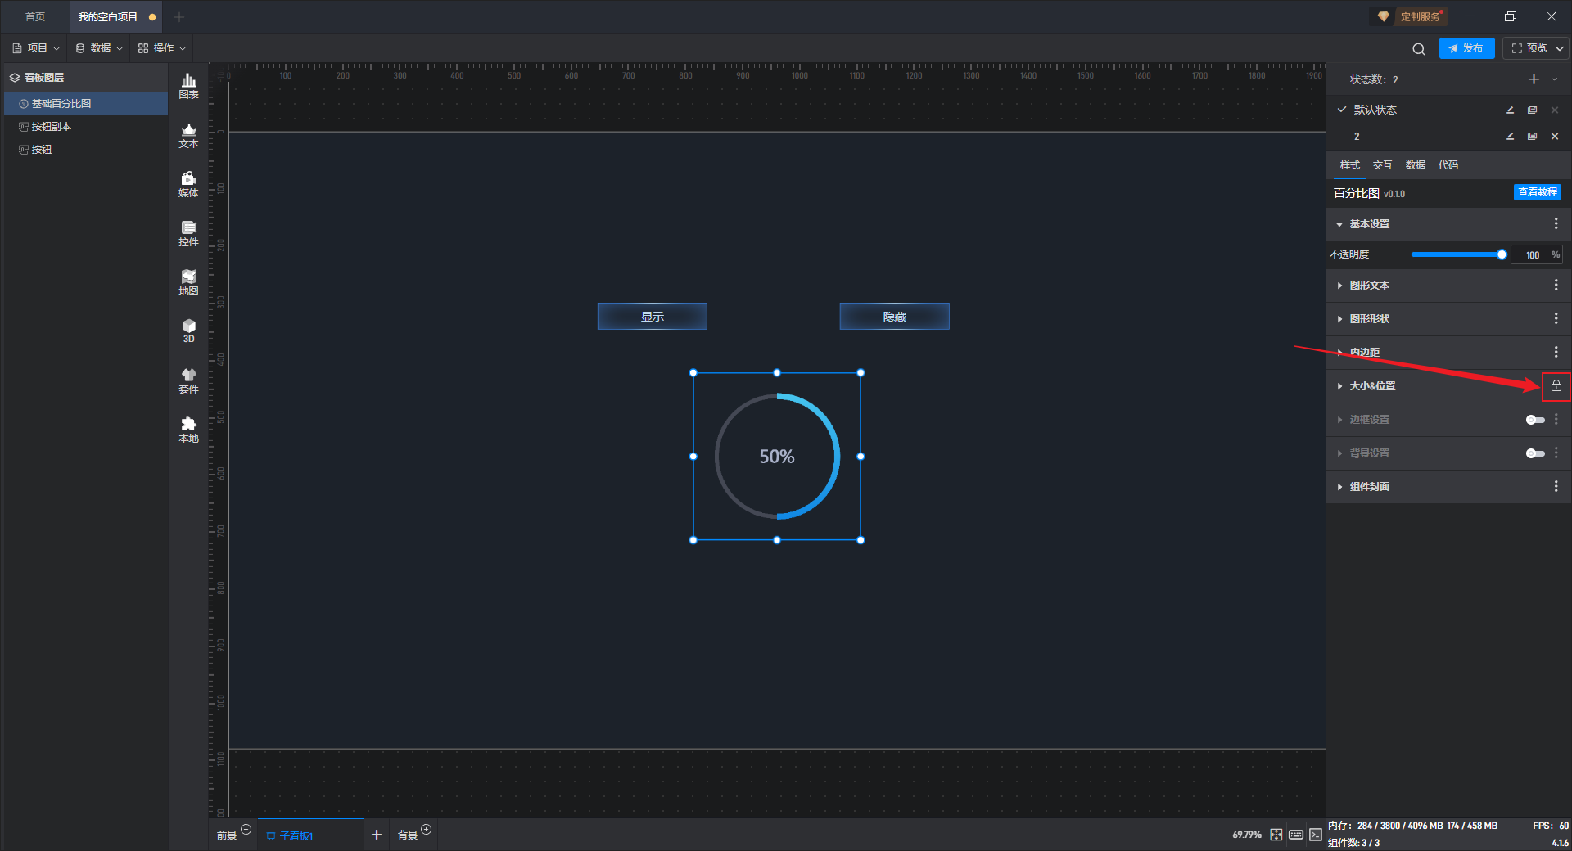The image size is (1572, 851).
Task: Click the 隐藏 button on the canvas
Action: 894,317
